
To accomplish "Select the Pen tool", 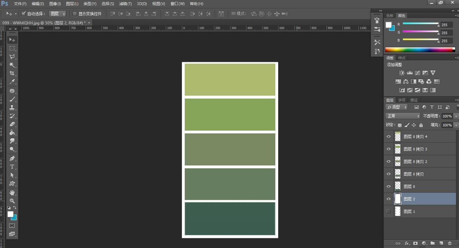I will pyautogui.click(x=12, y=158).
